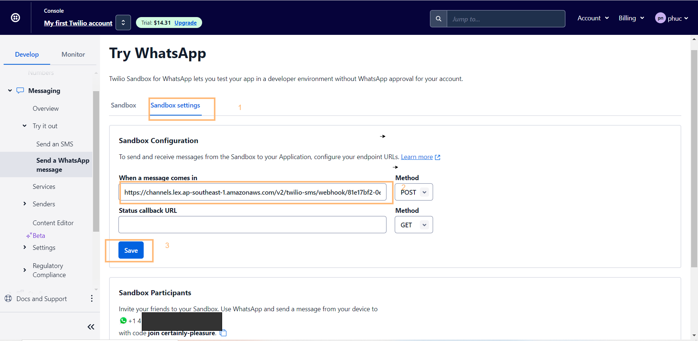
Task: Click the Sandbox Participants heading
Action: (x=155, y=293)
